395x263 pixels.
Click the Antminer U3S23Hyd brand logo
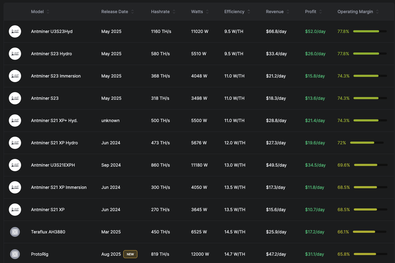[x=15, y=31]
